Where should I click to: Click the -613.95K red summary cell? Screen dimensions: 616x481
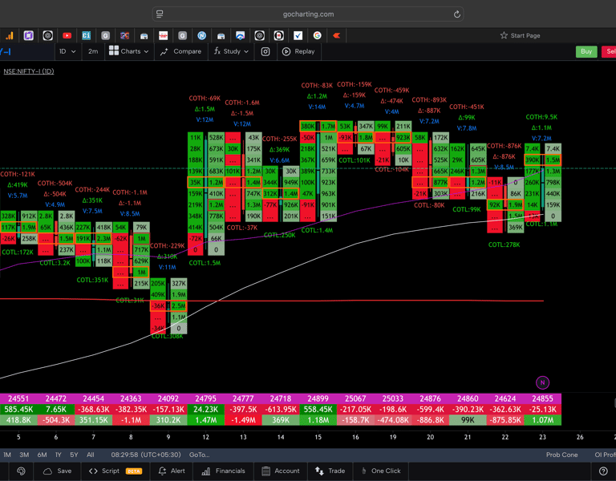[281, 409]
